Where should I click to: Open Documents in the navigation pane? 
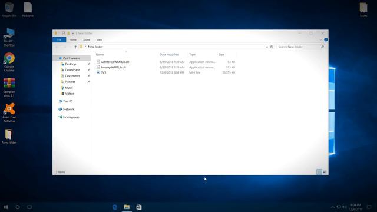point(72,76)
